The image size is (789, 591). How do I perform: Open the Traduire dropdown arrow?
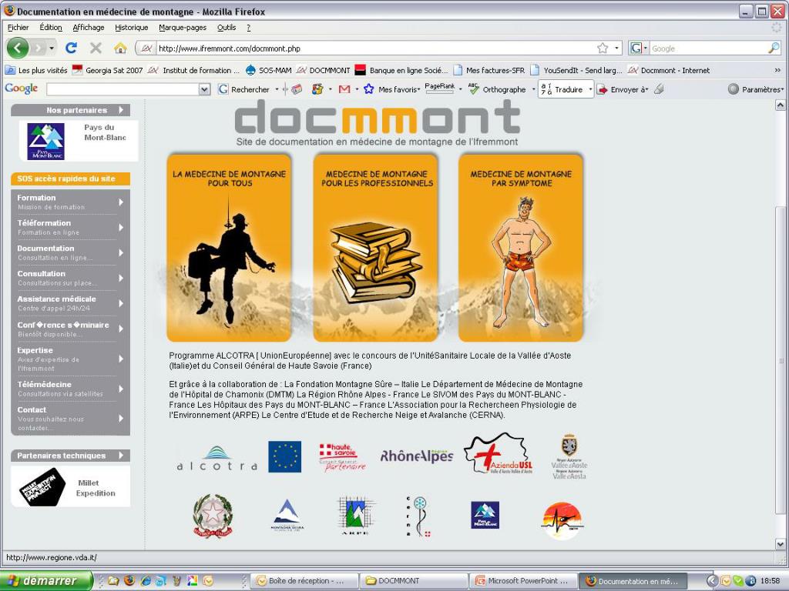[x=590, y=89]
